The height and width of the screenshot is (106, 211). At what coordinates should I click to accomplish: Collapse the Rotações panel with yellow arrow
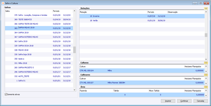point(206,8)
